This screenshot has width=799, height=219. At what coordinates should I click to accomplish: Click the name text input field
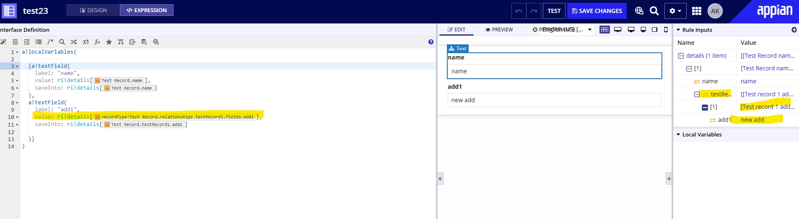(554, 71)
